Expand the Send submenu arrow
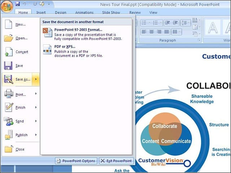The width and height of the screenshot is (231, 173). coord(36,121)
